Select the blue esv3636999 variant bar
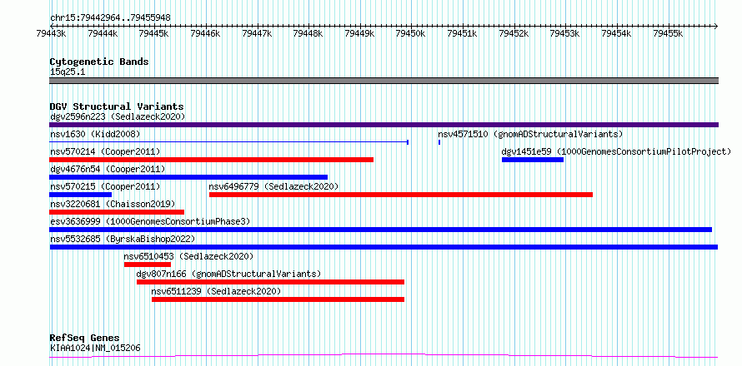Viewport: 742px width, 366px height. point(380,230)
